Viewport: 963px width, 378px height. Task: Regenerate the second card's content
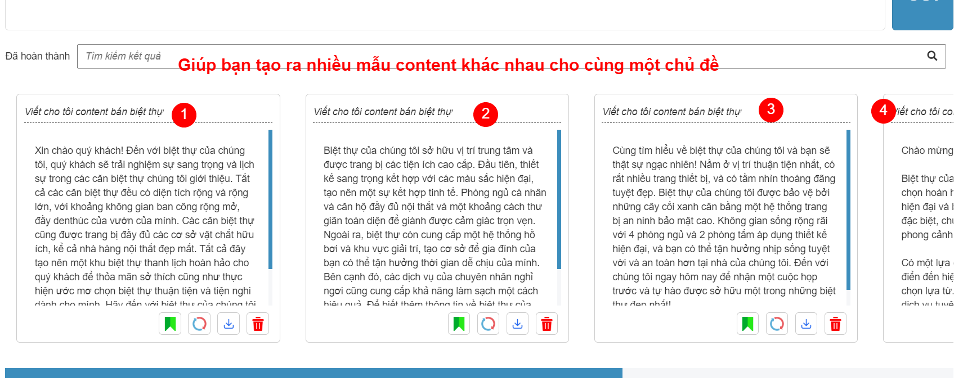[x=488, y=324]
